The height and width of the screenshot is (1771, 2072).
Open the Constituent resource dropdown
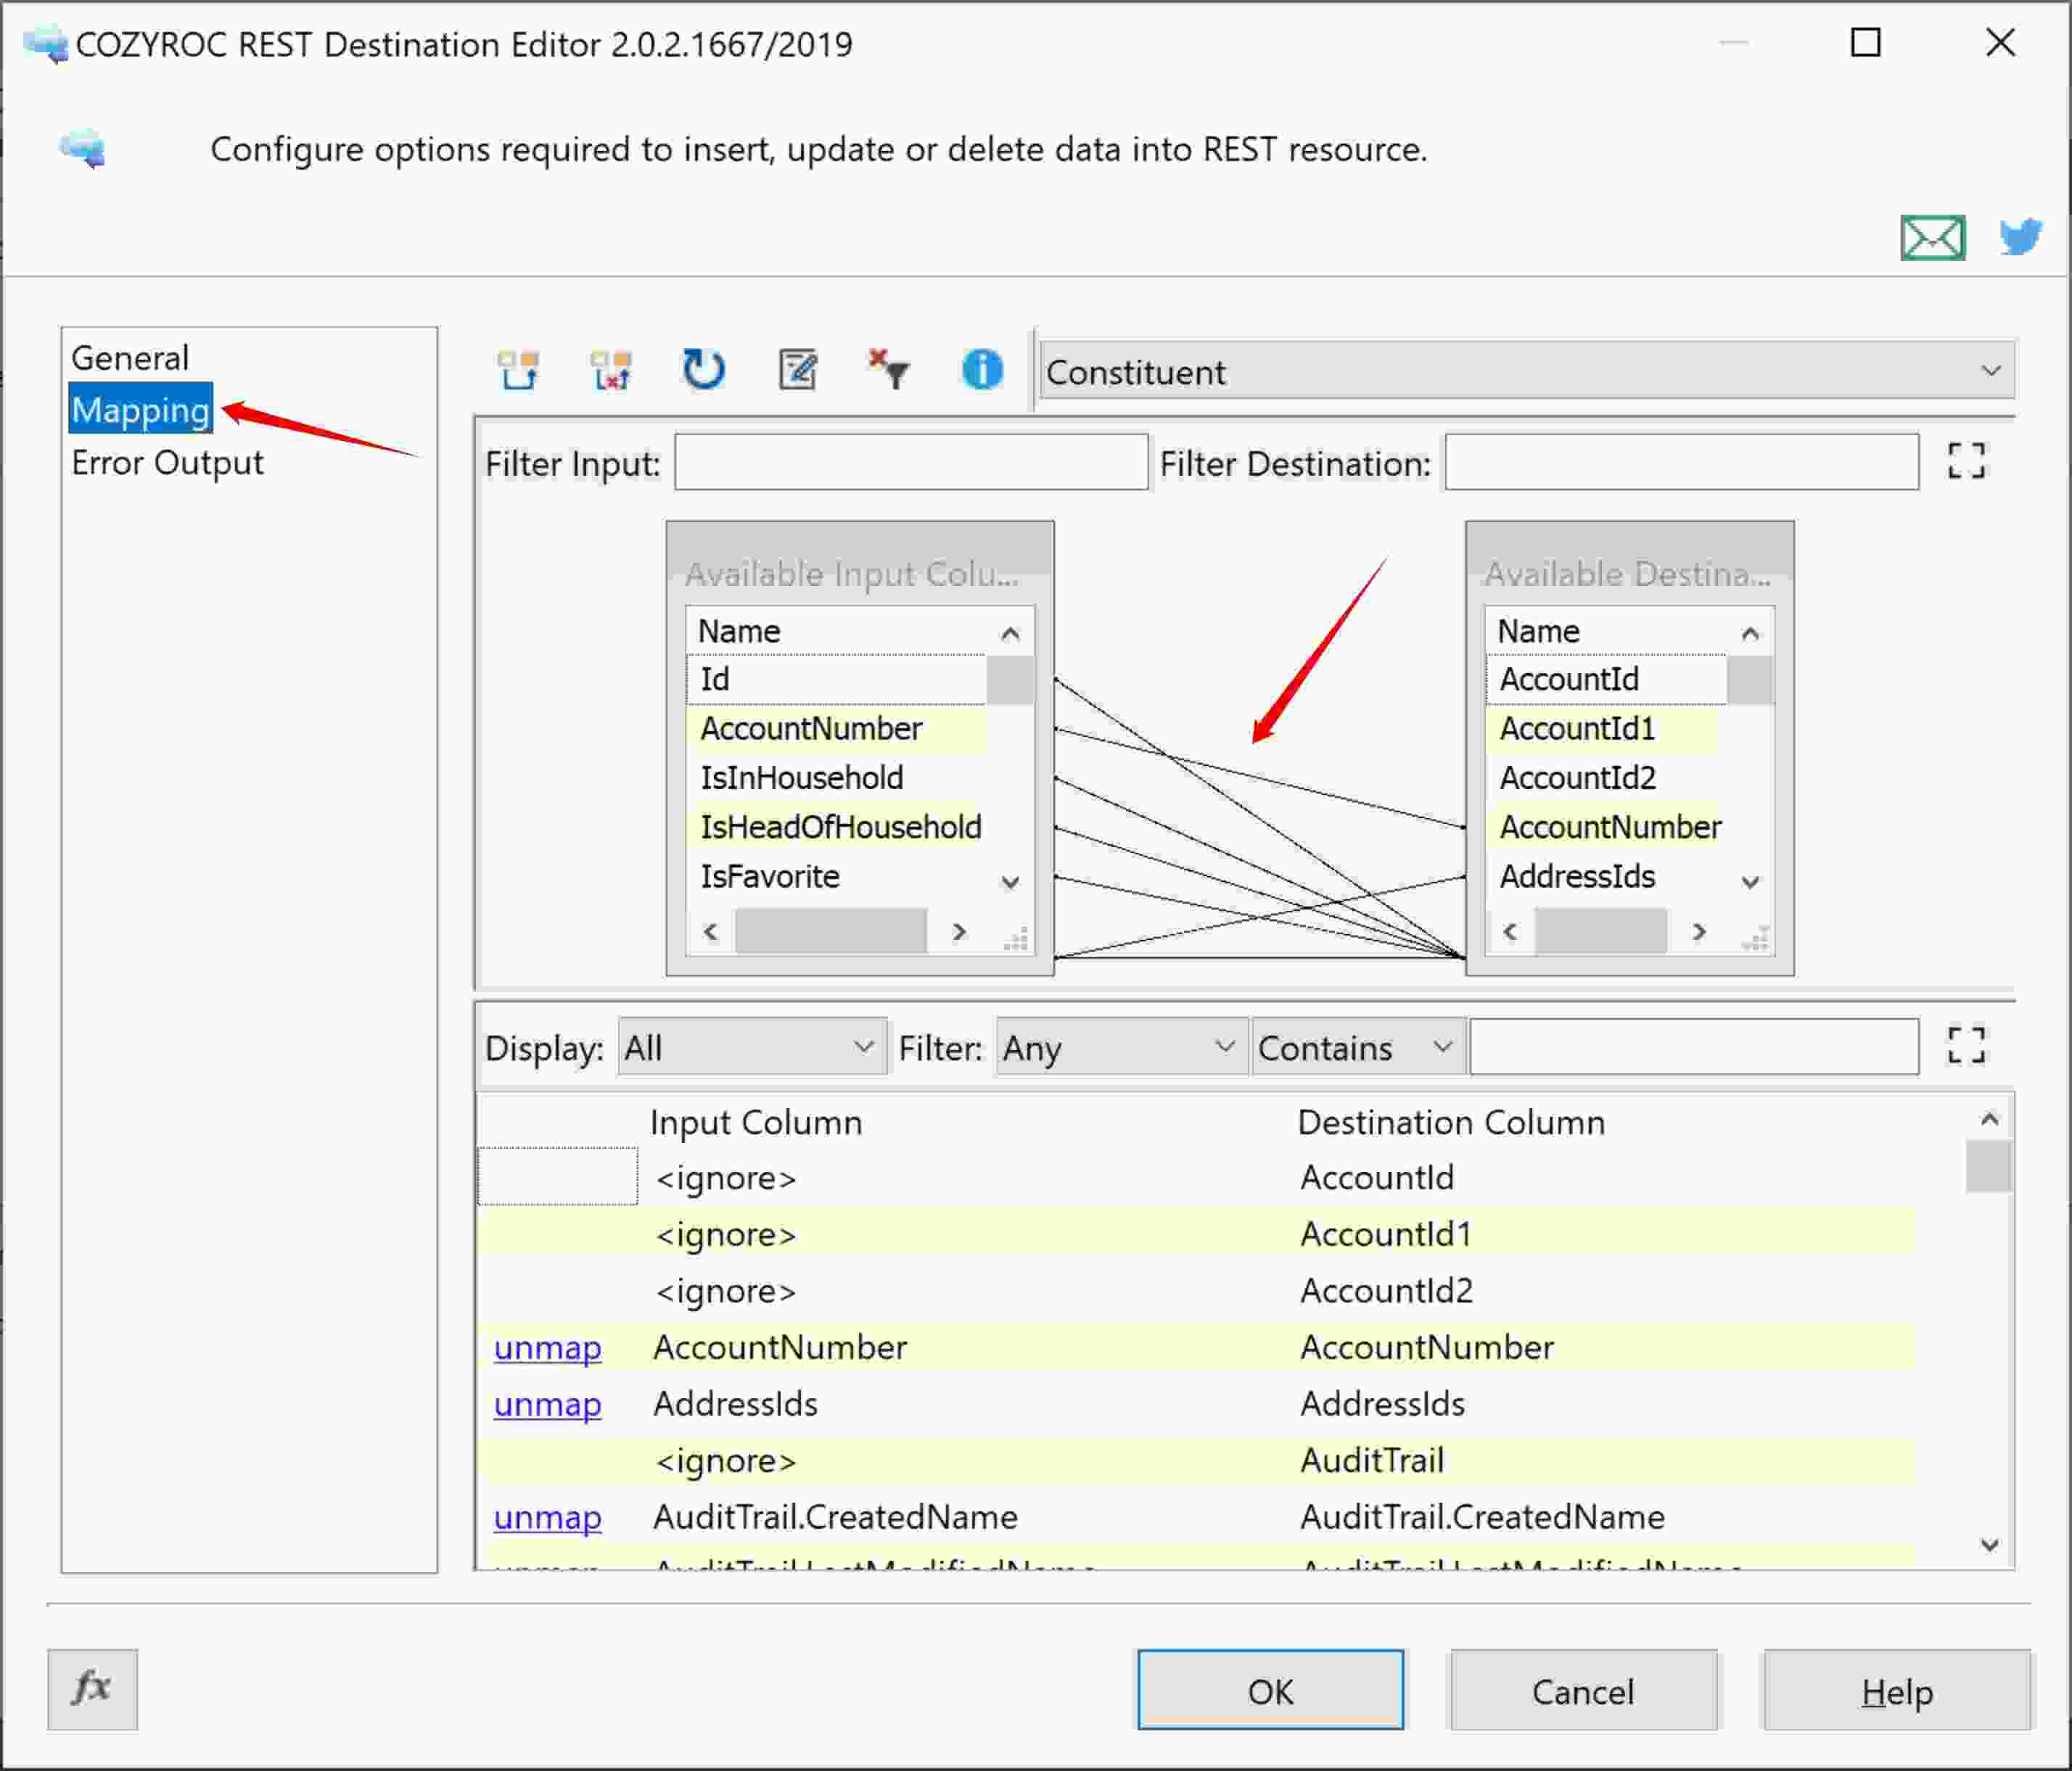coord(1527,371)
